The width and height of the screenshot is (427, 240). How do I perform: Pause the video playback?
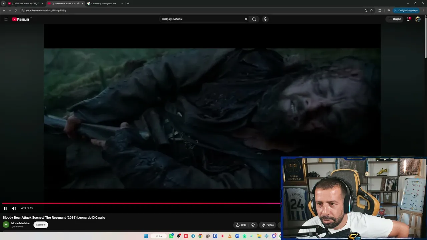(x=5, y=208)
